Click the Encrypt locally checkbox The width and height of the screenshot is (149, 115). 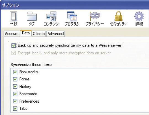(14, 53)
